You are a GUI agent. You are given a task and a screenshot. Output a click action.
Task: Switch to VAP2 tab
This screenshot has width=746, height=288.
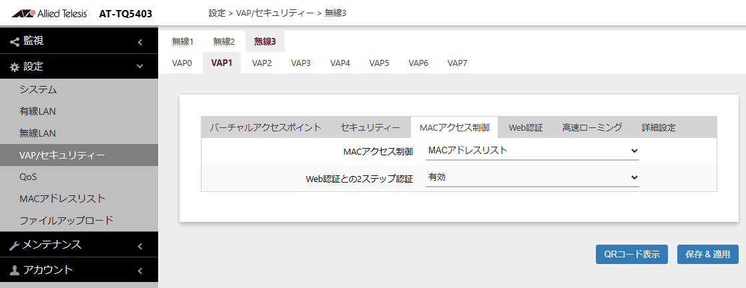click(x=262, y=63)
